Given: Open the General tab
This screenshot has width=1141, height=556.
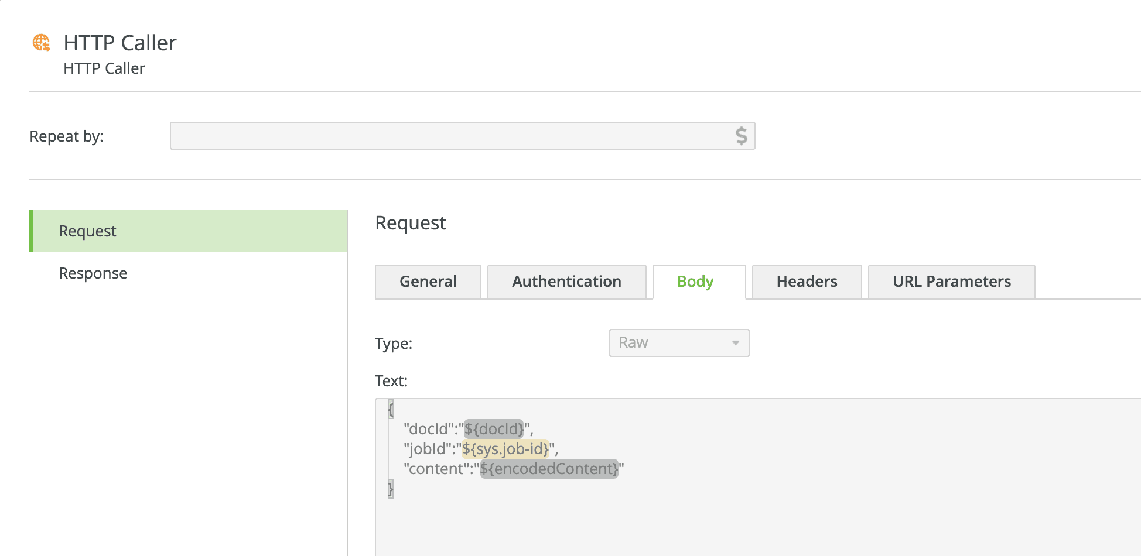Looking at the screenshot, I should pyautogui.click(x=428, y=282).
